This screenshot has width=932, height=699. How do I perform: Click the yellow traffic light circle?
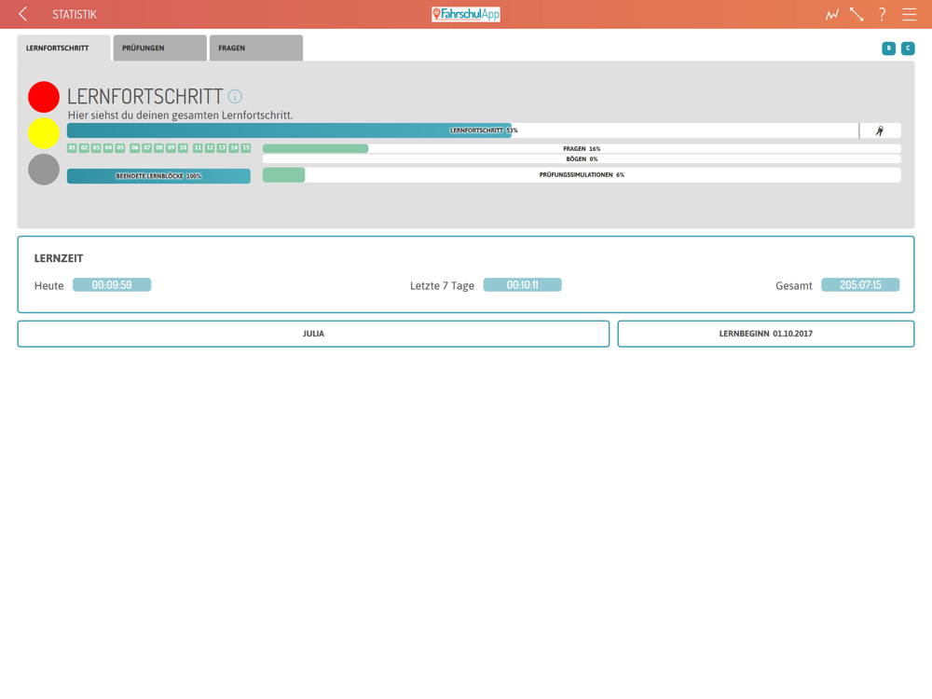[x=44, y=133]
